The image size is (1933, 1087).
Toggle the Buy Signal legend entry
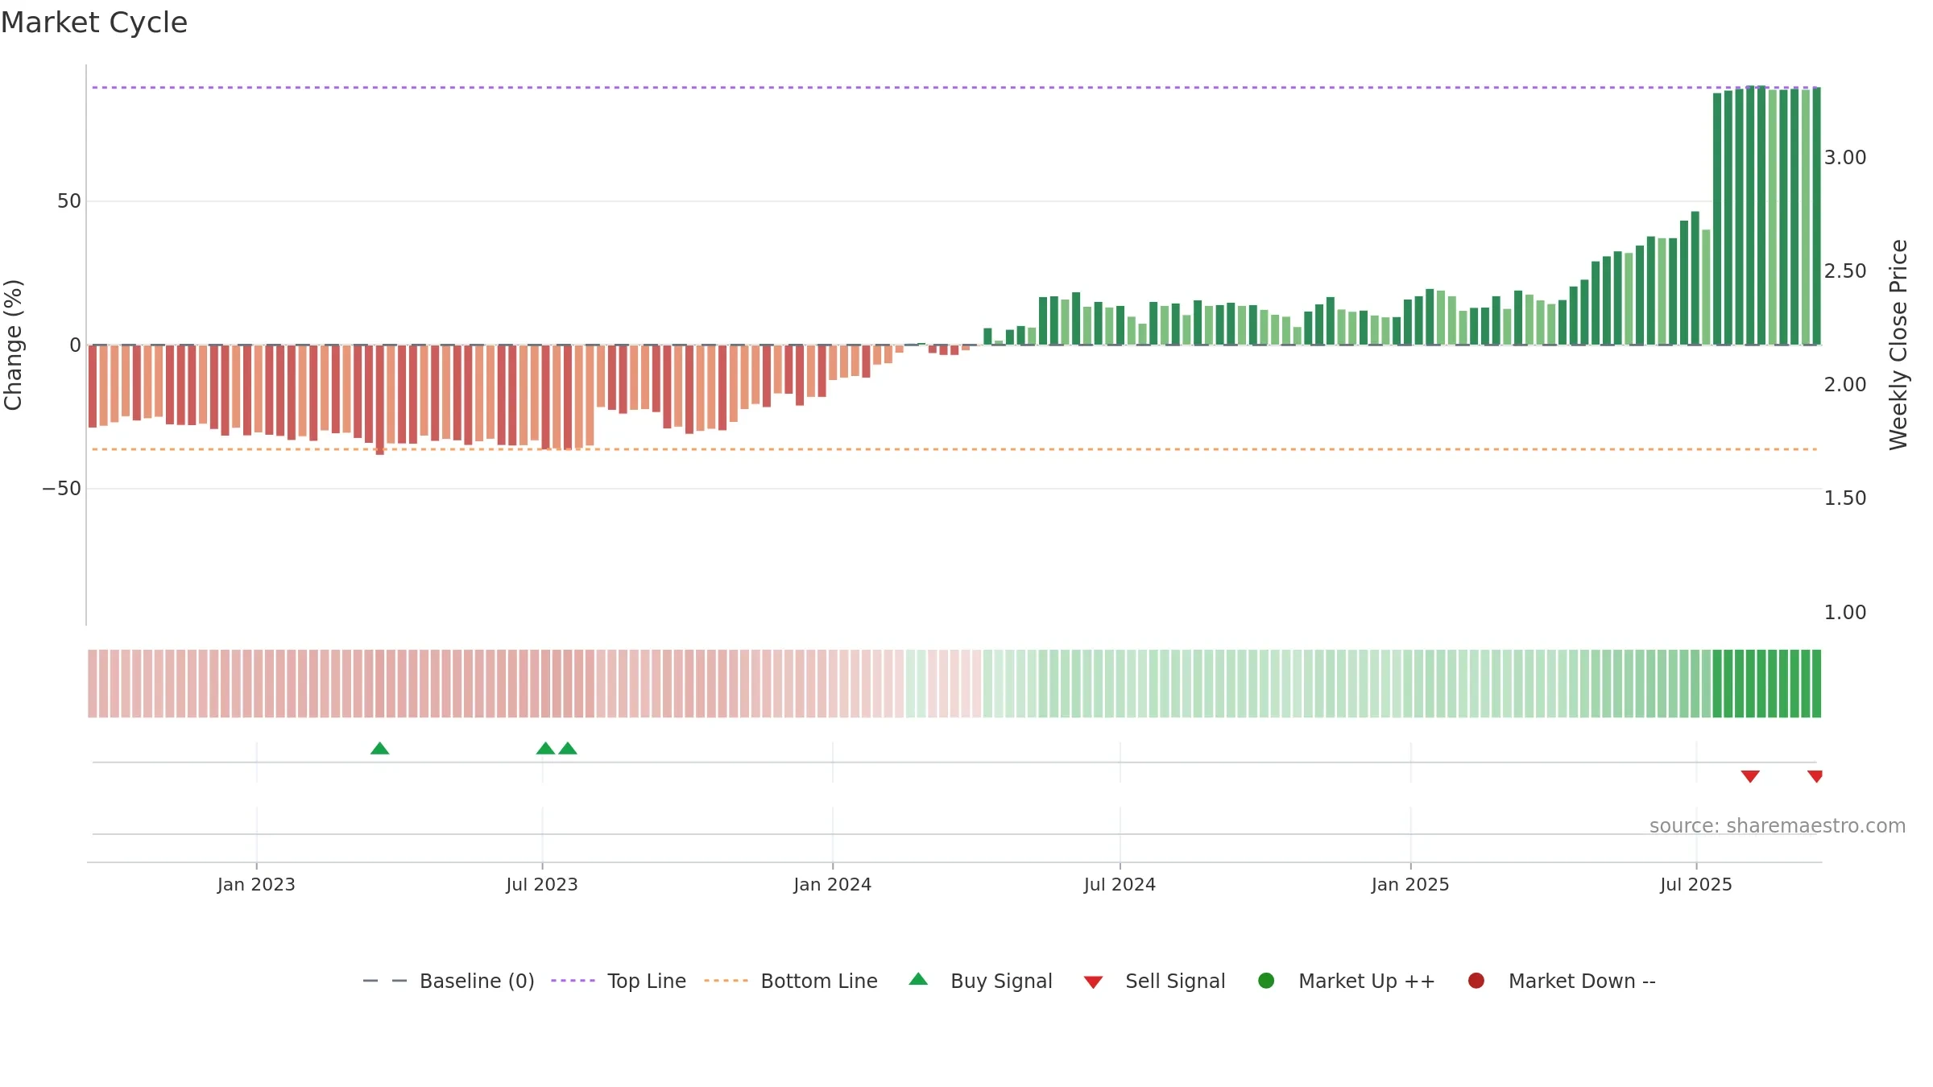tap(980, 981)
